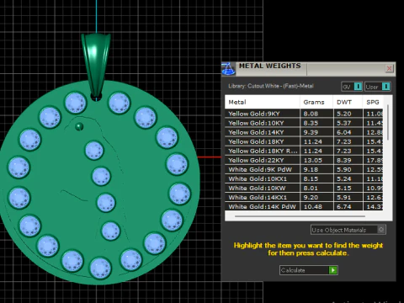Select the White Gold:10KX1 row
This screenshot has width=404, height=303.
304,178
